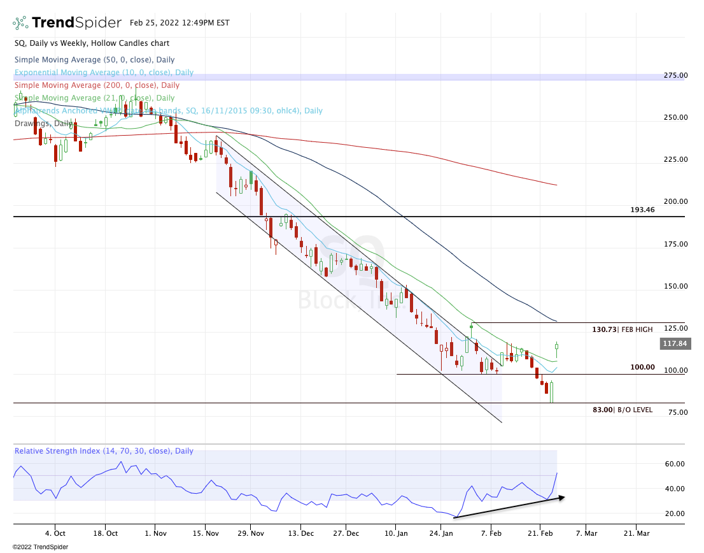This screenshot has width=704, height=553.
Task: Click the TrendSpider brand name text
Action: click(x=76, y=22)
